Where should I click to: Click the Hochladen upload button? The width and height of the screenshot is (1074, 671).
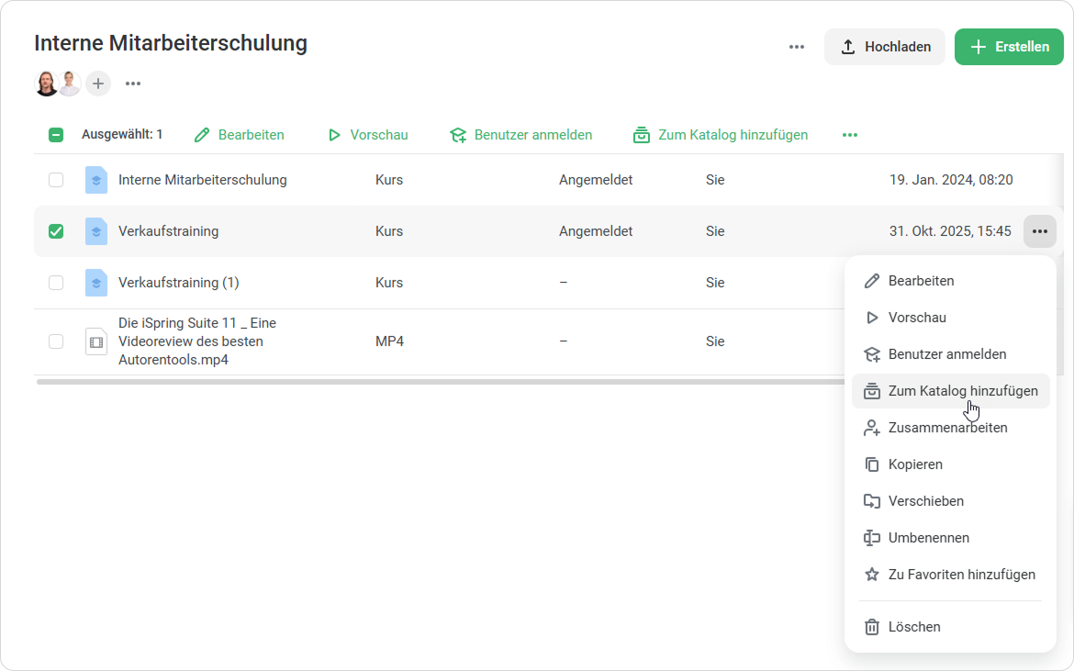885,47
